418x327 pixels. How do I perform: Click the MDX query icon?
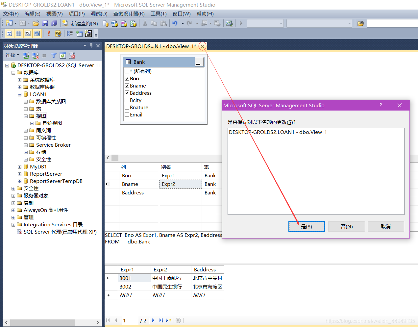(x=115, y=23)
